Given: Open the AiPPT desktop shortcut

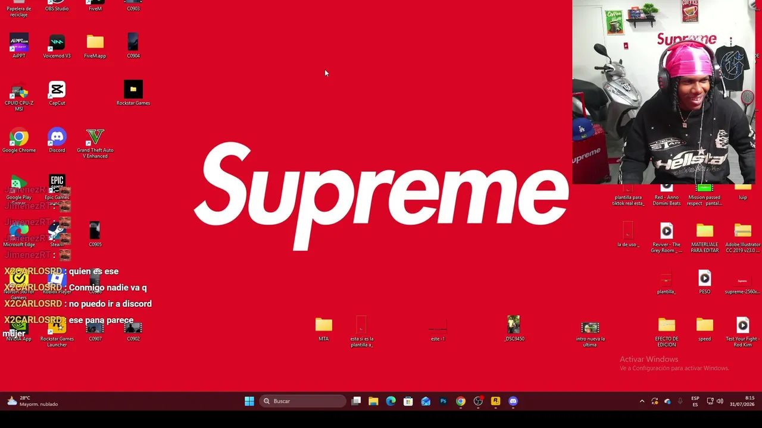Looking at the screenshot, I should pos(19,46).
